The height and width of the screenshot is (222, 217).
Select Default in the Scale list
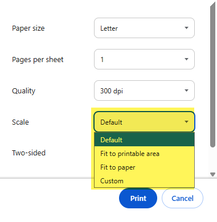coord(144,139)
